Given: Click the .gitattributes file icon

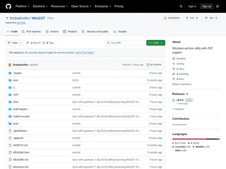Looking at the screenshot, I should coord(10,131).
